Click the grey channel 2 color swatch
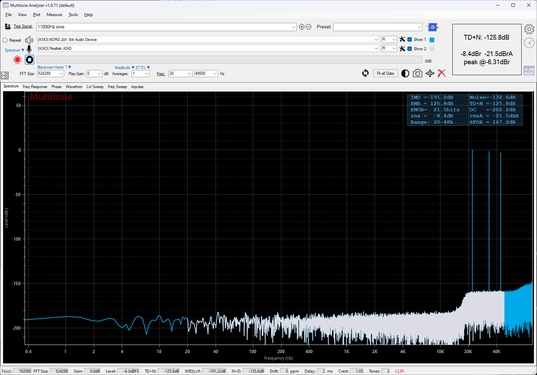 (x=432, y=49)
